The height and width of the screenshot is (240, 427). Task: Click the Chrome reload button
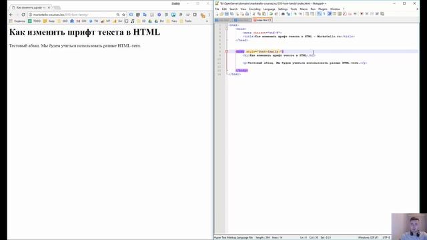coord(23,15)
